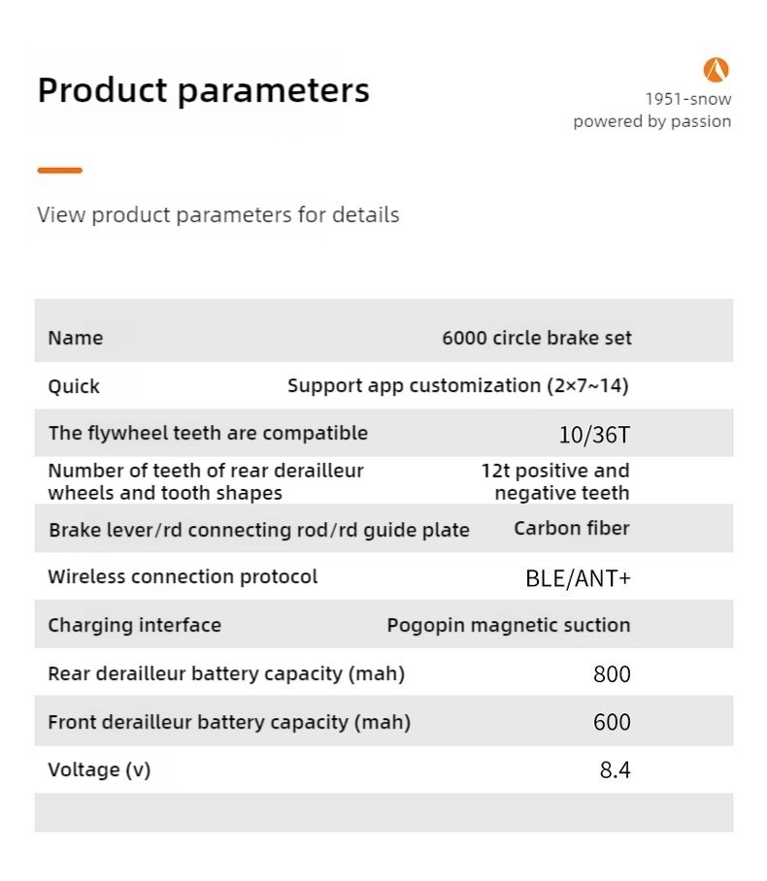767x881 pixels.
Task: Click the flywheel teeth compatibility label
Action: pyautogui.click(x=208, y=433)
